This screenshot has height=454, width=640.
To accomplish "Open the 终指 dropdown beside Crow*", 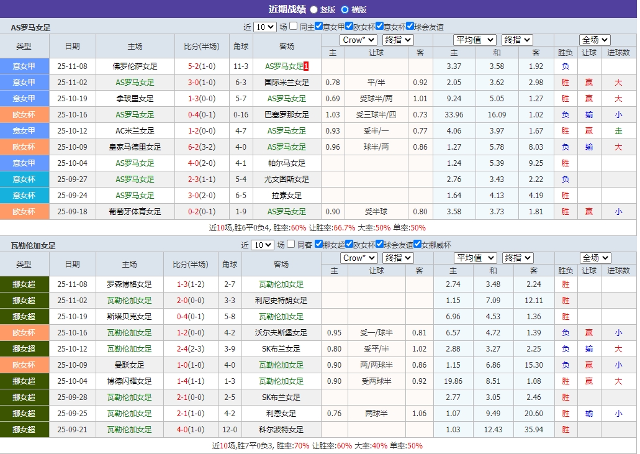I will coord(397,39).
